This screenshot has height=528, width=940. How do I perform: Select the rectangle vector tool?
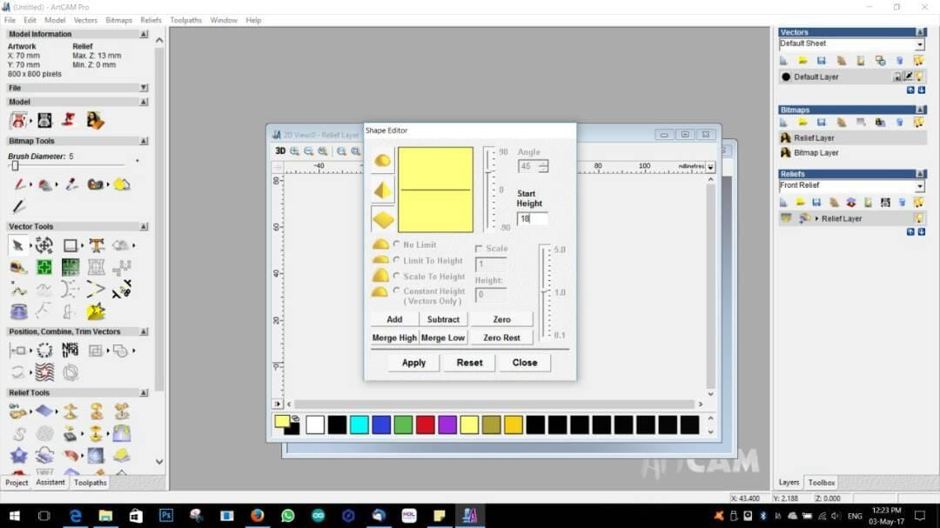[70, 245]
